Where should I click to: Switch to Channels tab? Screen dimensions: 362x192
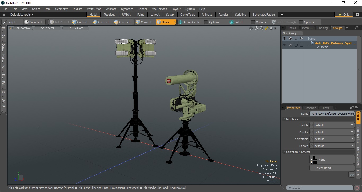310,108
